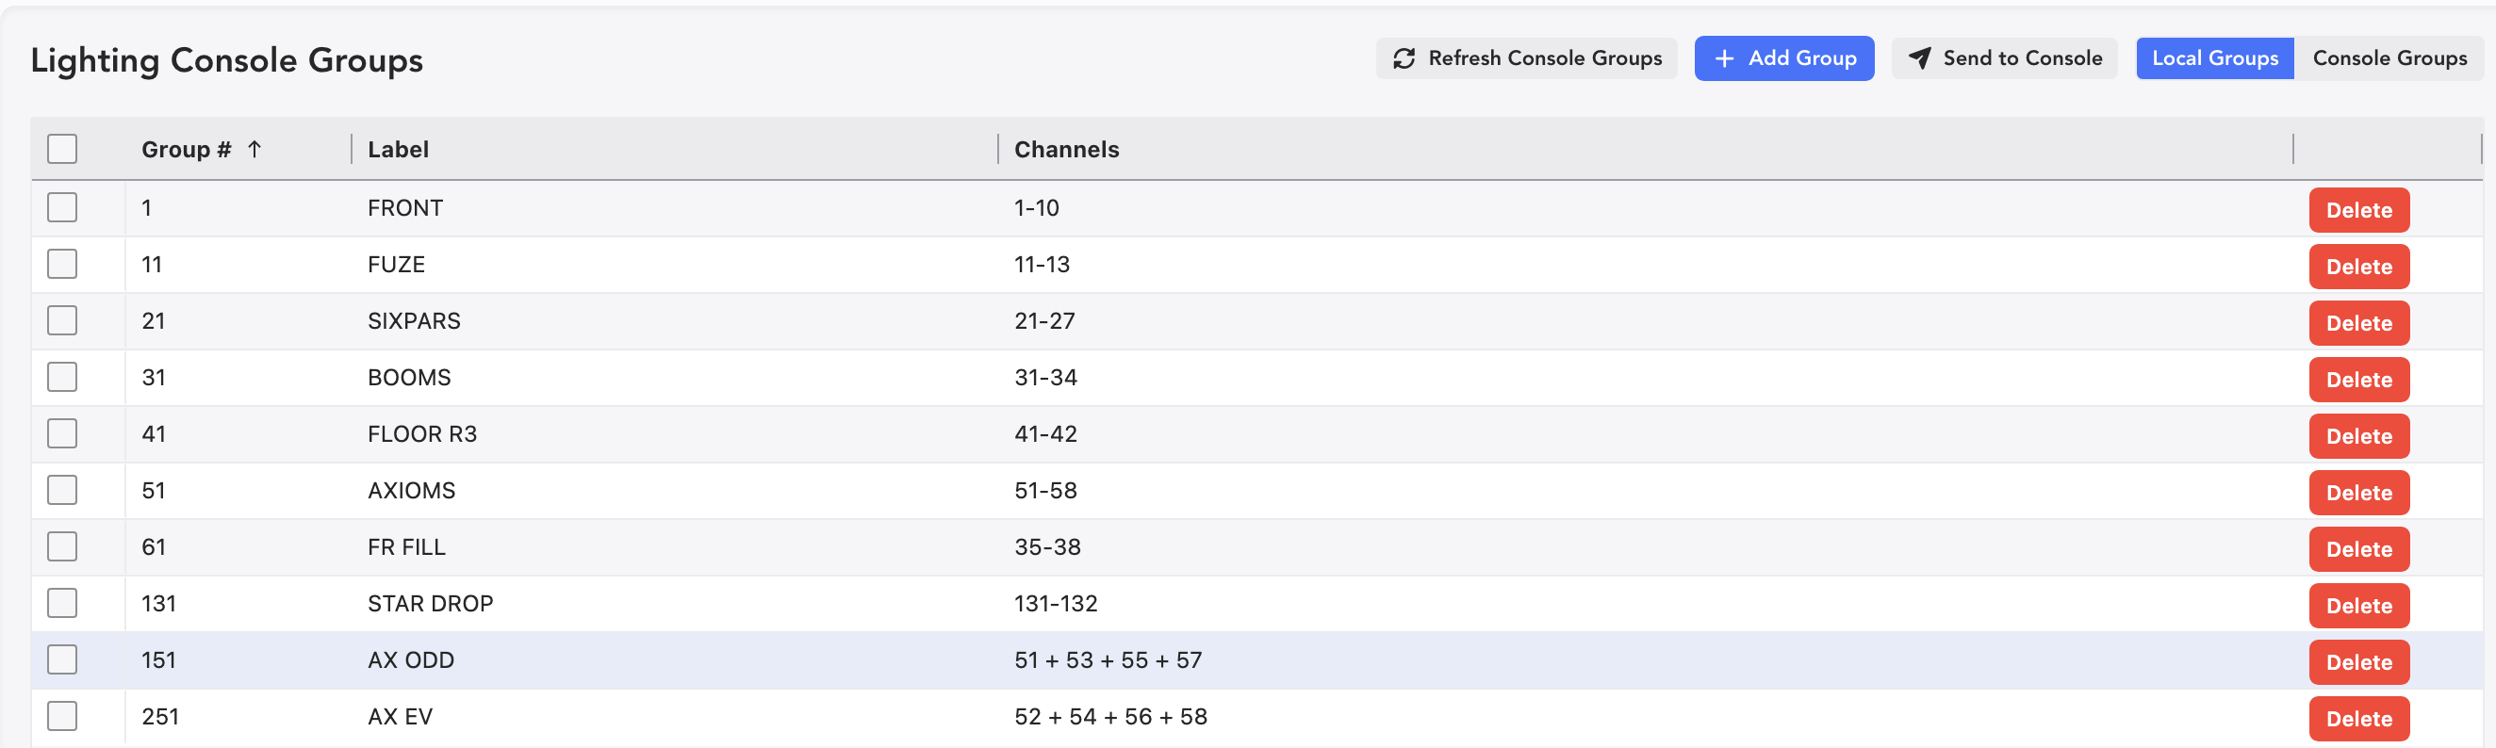The height and width of the screenshot is (748, 2496).
Task: Click the SIXPARS label cell
Action: (414, 320)
